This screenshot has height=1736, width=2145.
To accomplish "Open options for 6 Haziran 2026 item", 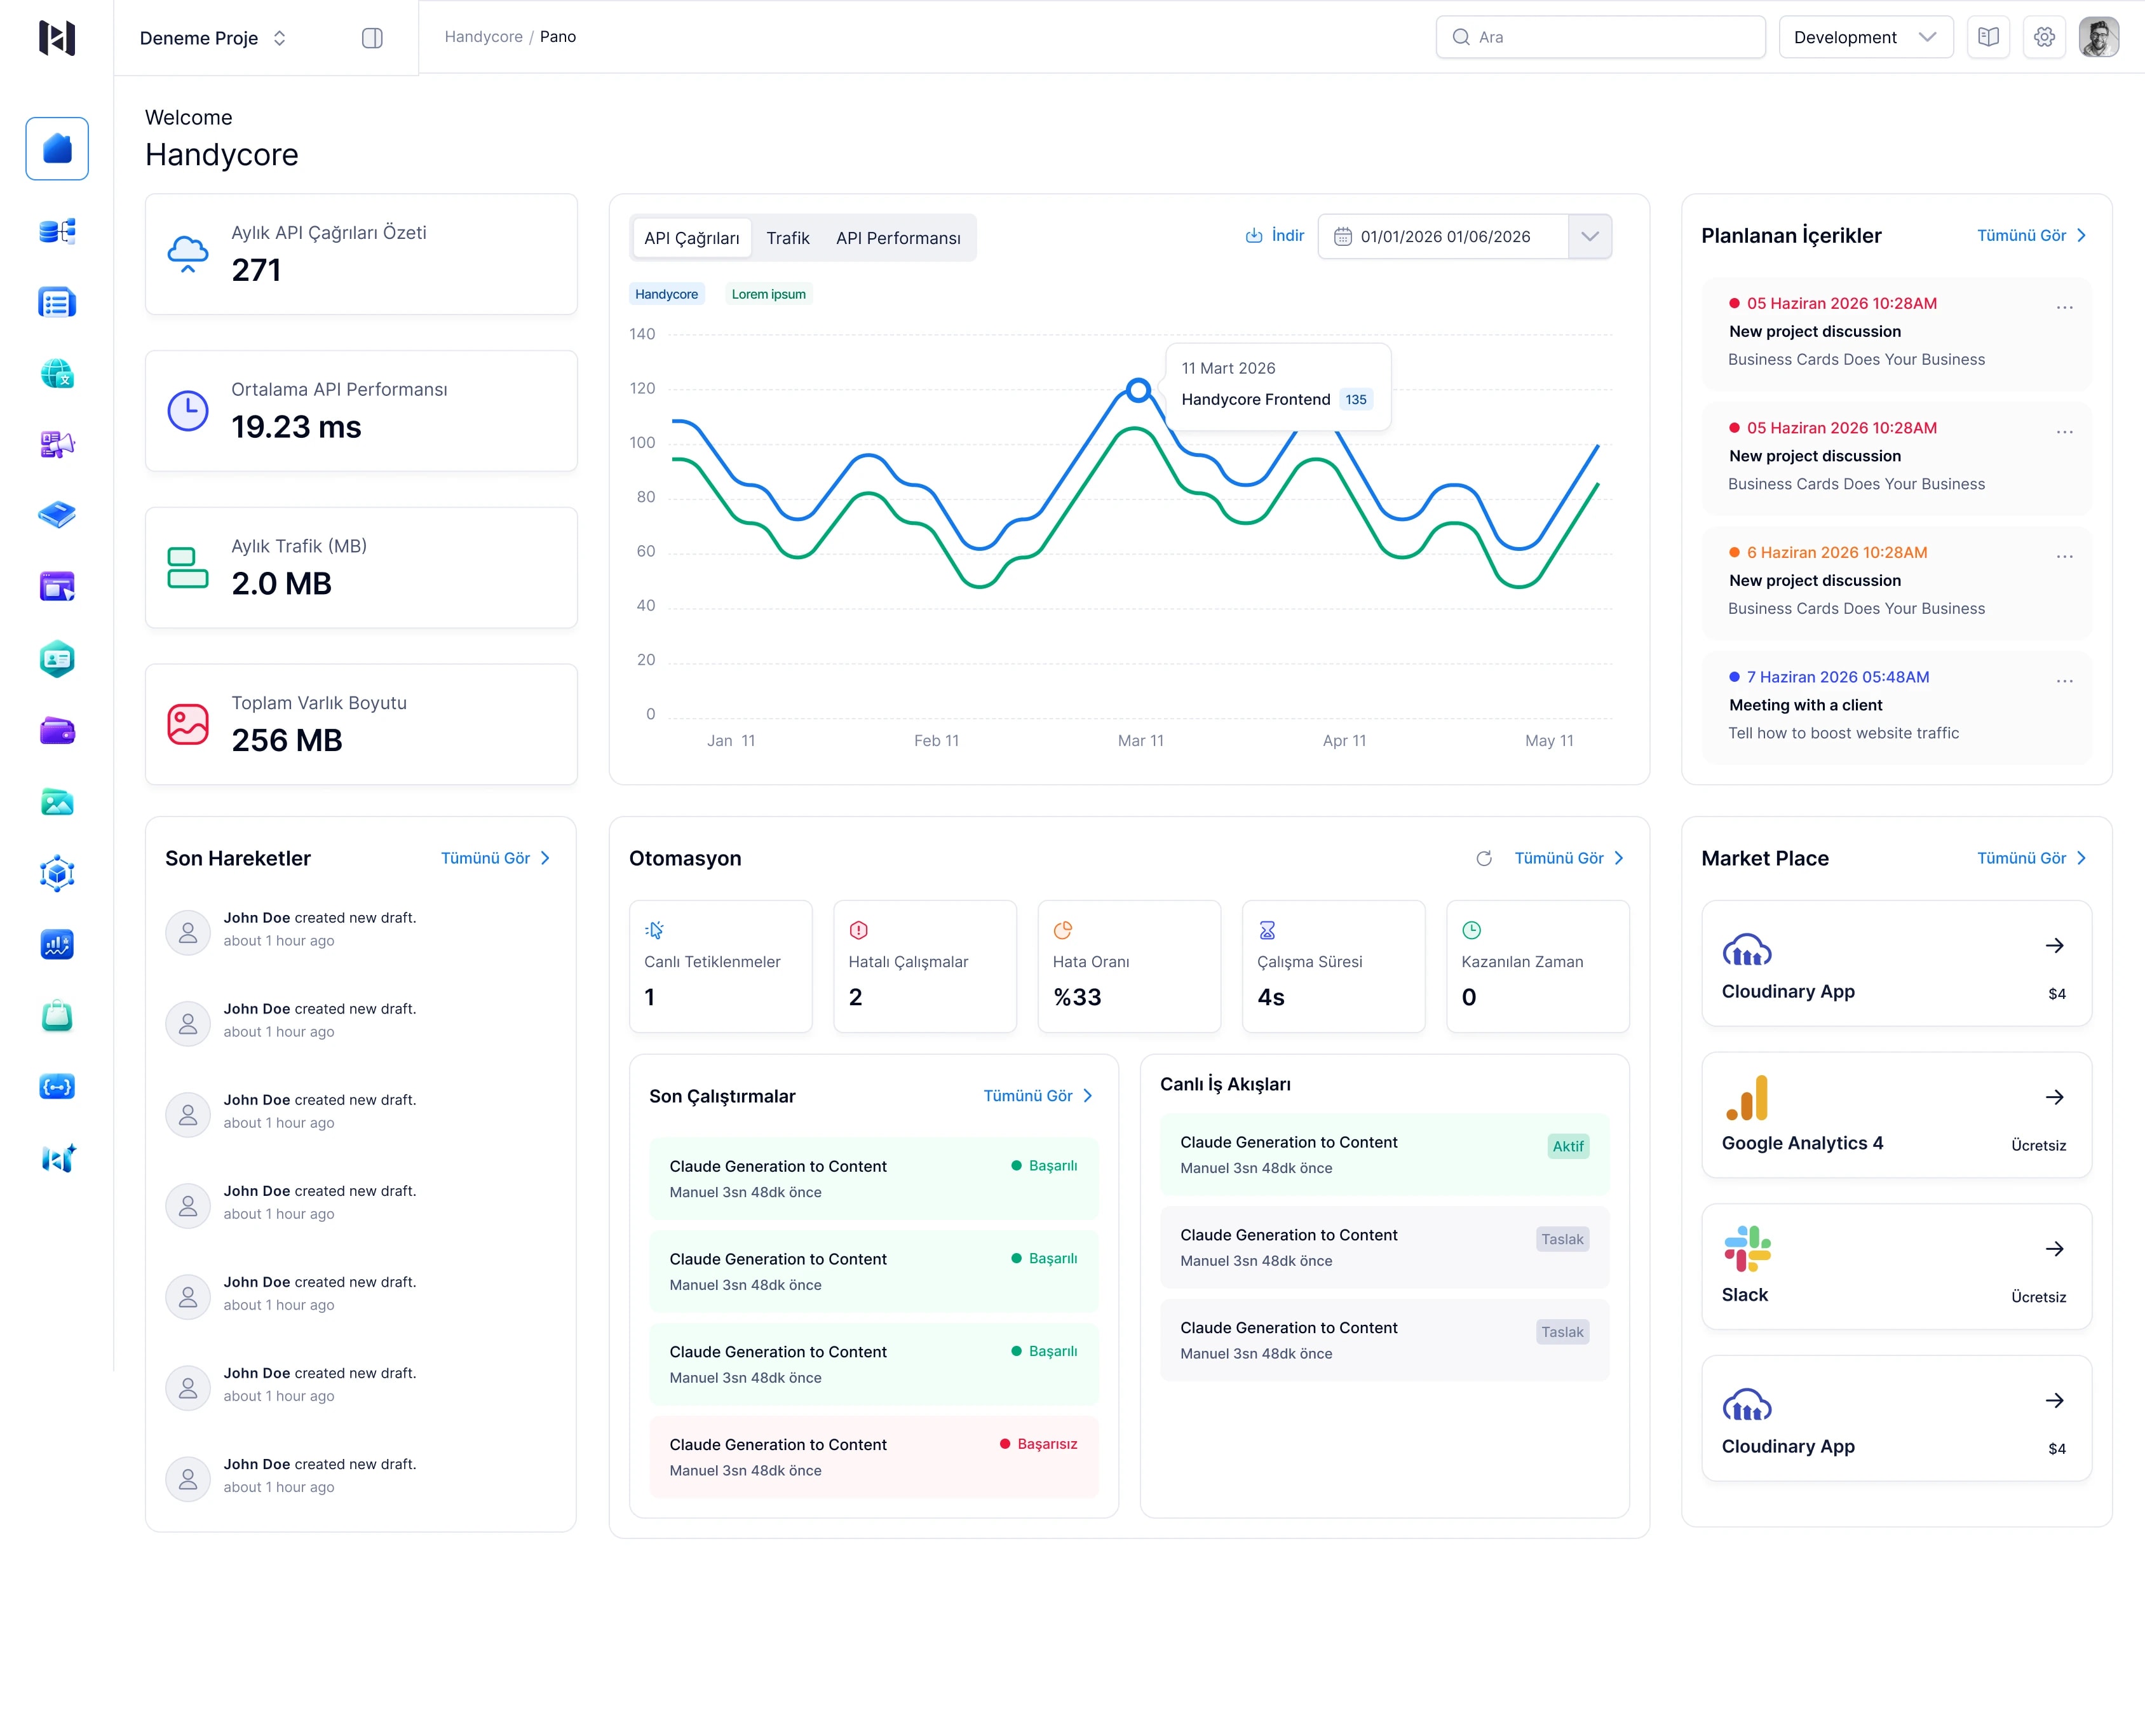I will pyautogui.click(x=2064, y=557).
